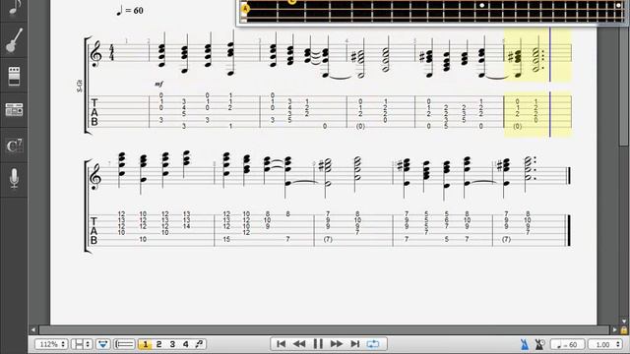
Task: Jump to last bar
Action: pyautogui.click(x=354, y=344)
